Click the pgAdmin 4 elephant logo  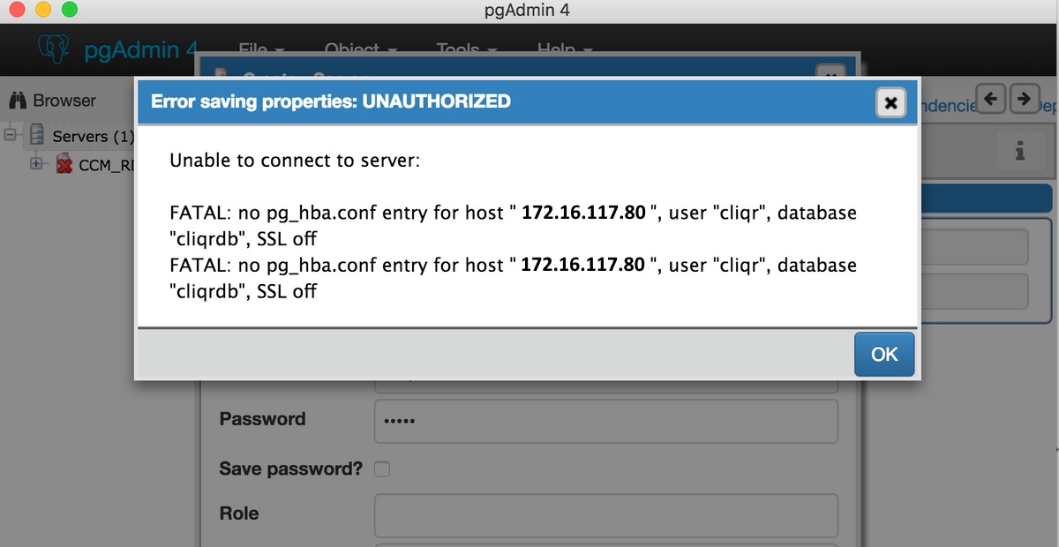point(53,49)
